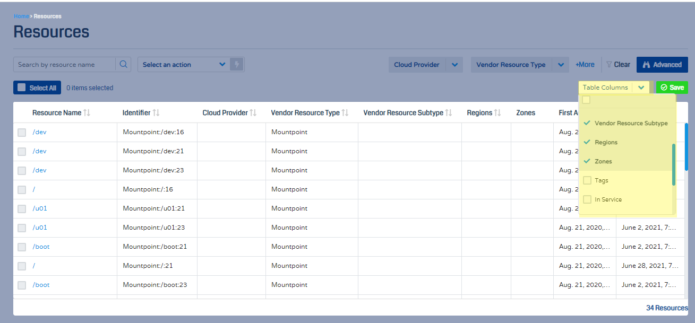Viewport: 695px width, 323px height.
Task: Open the Cloud Provider filter dropdown
Action: [454, 65]
